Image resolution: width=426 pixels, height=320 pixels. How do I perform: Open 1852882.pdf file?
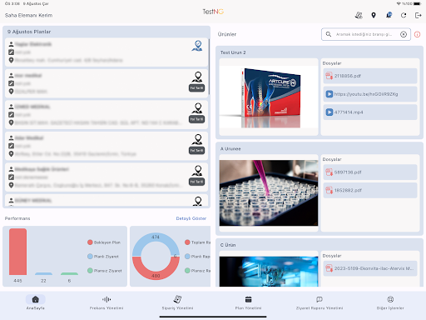click(x=370, y=190)
